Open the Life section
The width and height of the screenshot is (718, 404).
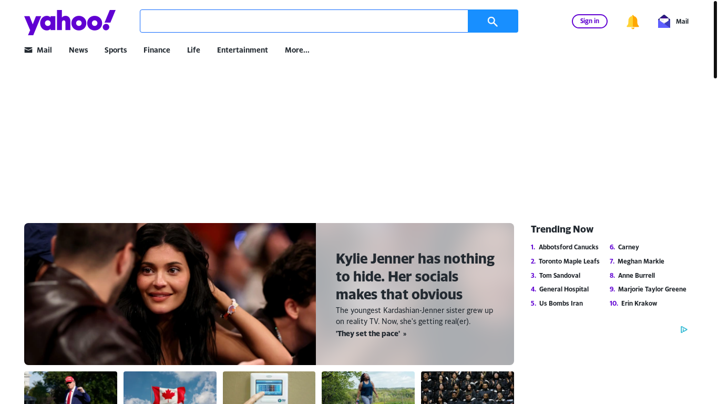point(193,50)
